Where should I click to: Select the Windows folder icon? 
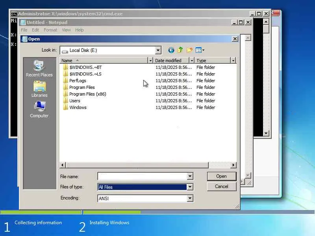tap(65, 107)
